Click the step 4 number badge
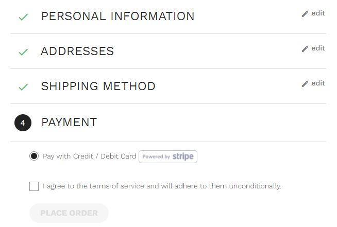 coord(23,123)
